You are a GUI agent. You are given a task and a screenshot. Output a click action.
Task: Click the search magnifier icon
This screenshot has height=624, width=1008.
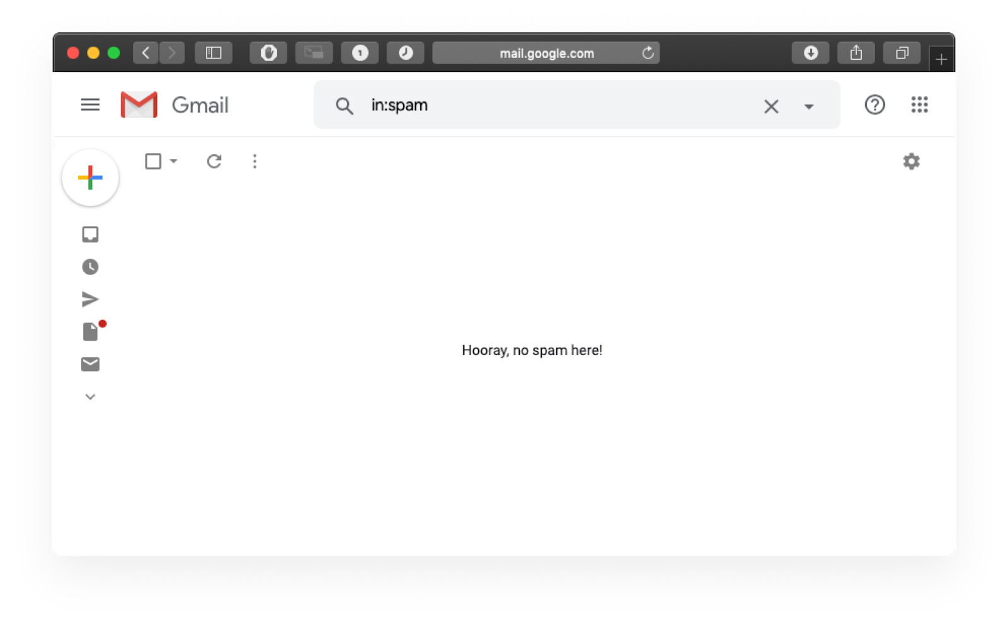pyautogui.click(x=344, y=106)
